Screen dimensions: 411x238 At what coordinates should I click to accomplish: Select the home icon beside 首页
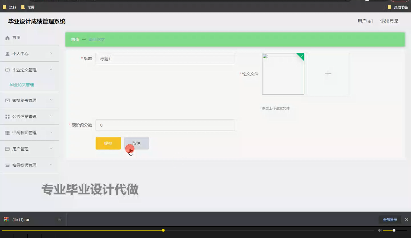(x=7, y=38)
